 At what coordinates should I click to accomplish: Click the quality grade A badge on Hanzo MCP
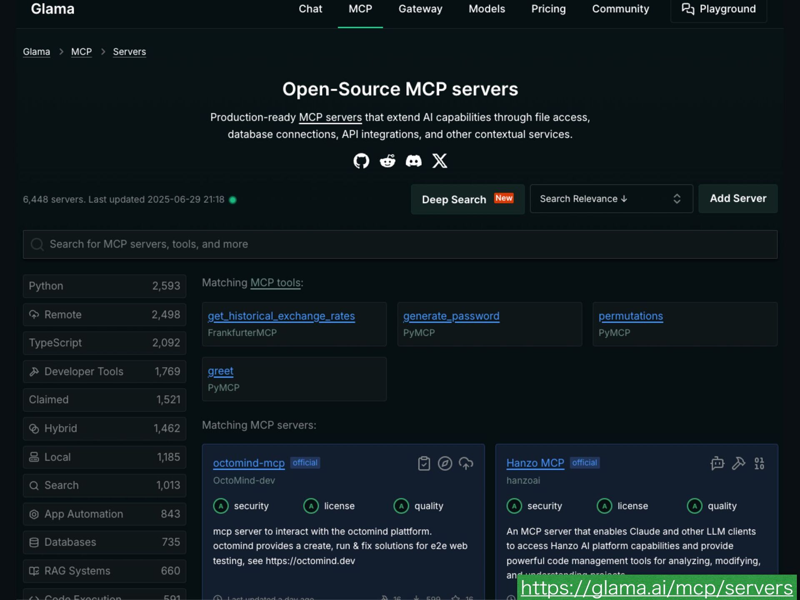tap(695, 506)
